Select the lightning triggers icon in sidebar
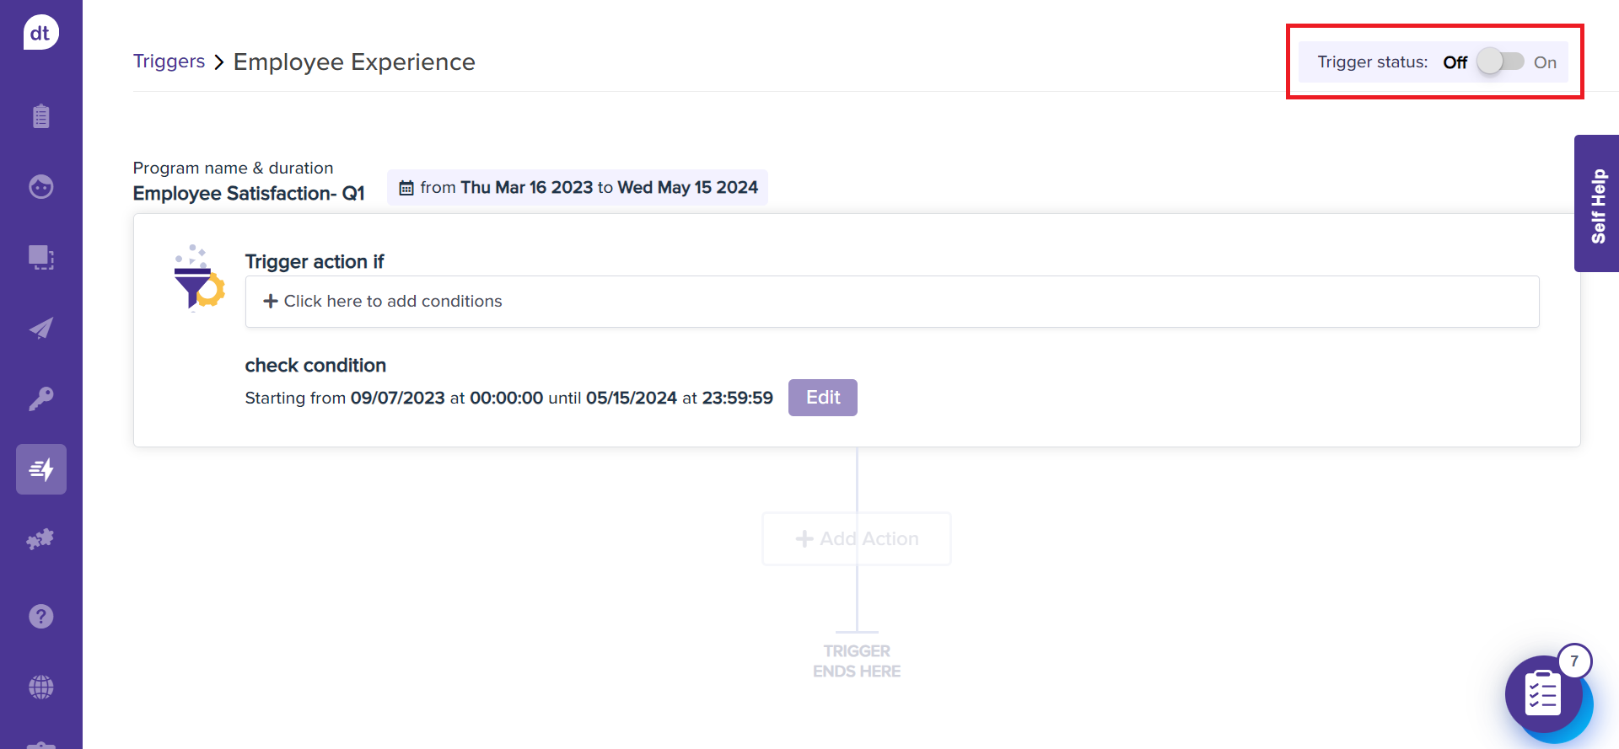Screen dimensions: 1619x749 pyautogui.click(x=40, y=469)
